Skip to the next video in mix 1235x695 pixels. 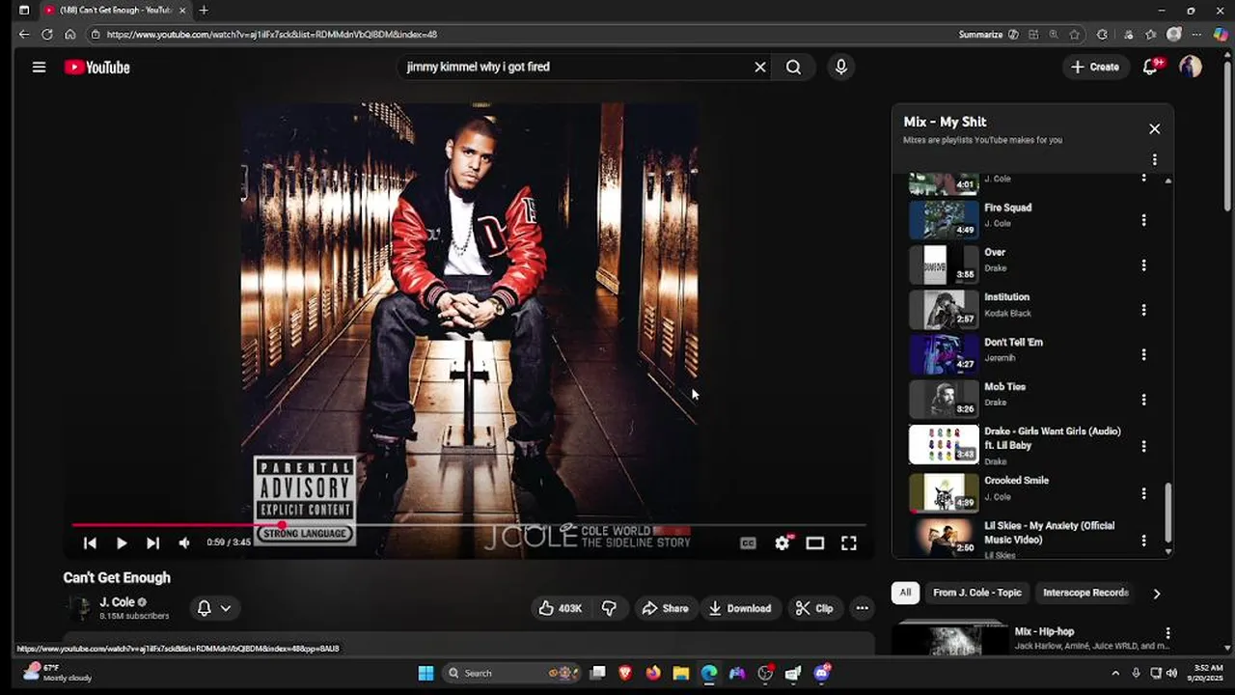pyautogui.click(x=152, y=543)
